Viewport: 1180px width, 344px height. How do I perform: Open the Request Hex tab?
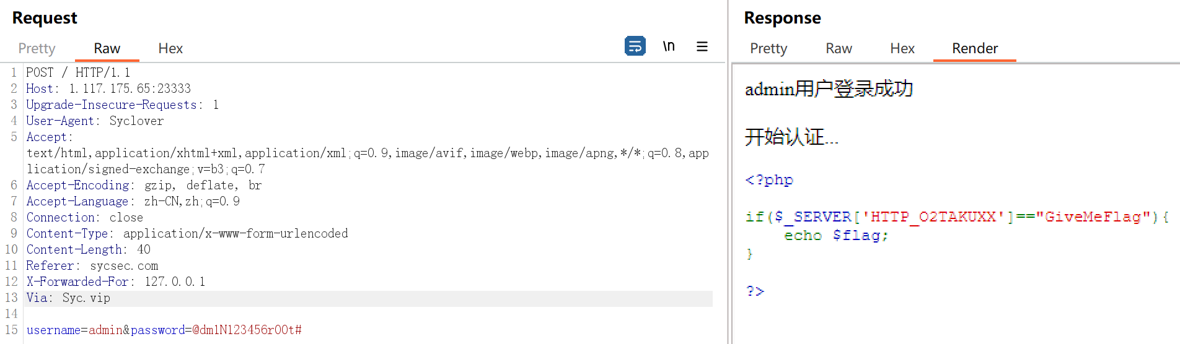170,48
